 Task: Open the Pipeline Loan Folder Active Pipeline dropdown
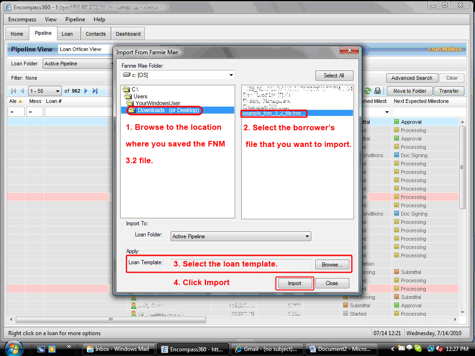coord(78,64)
